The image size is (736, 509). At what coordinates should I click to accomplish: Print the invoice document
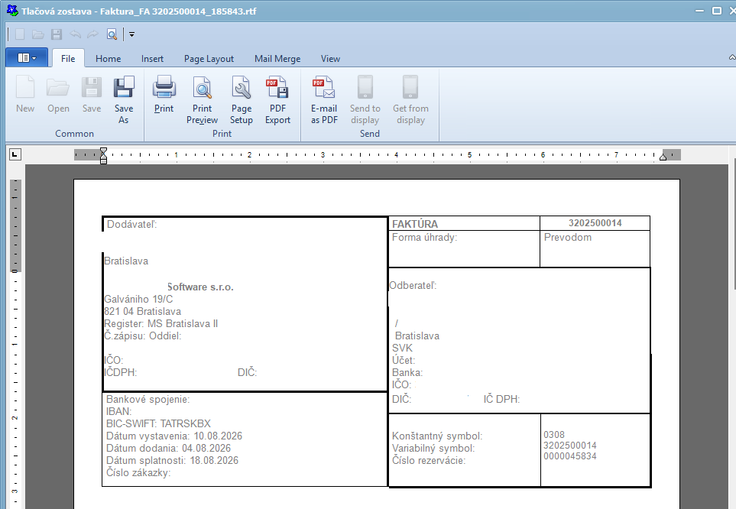(164, 95)
